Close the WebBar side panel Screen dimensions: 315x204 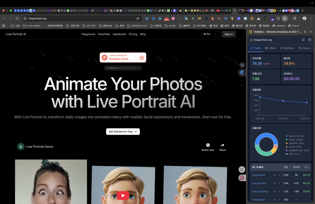tap(311, 32)
